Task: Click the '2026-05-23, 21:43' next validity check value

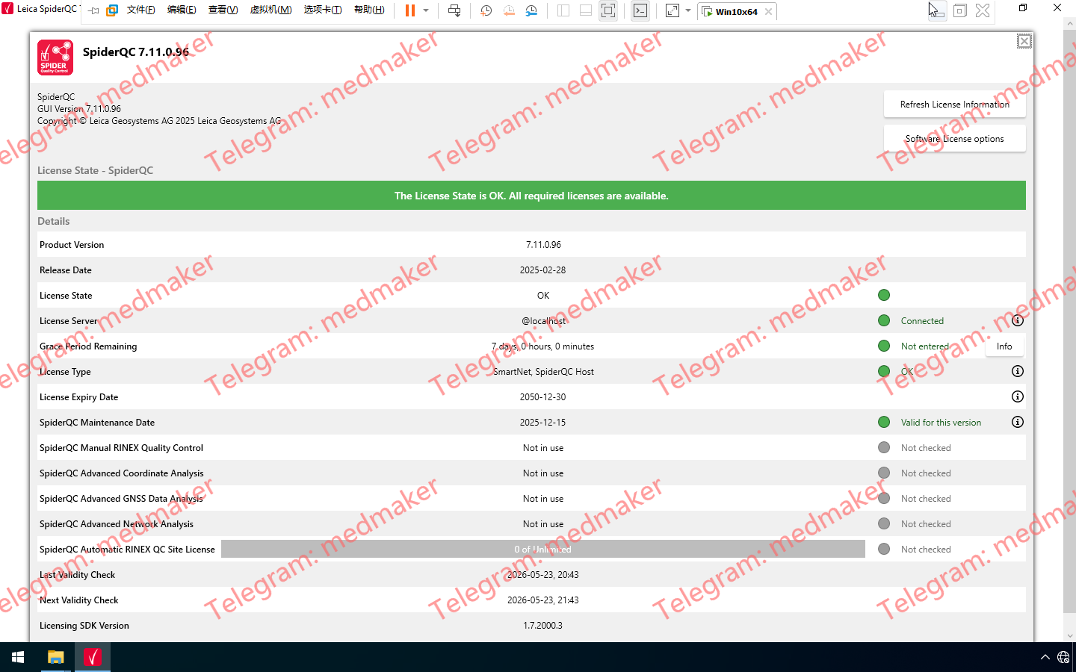Action: 543,600
